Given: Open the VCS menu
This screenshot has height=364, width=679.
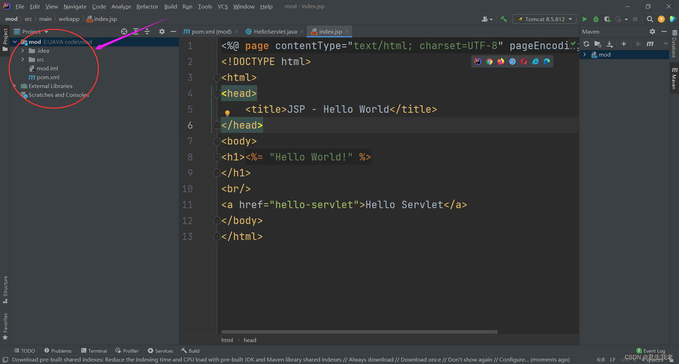Looking at the screenshot, I should click(223, 6).
